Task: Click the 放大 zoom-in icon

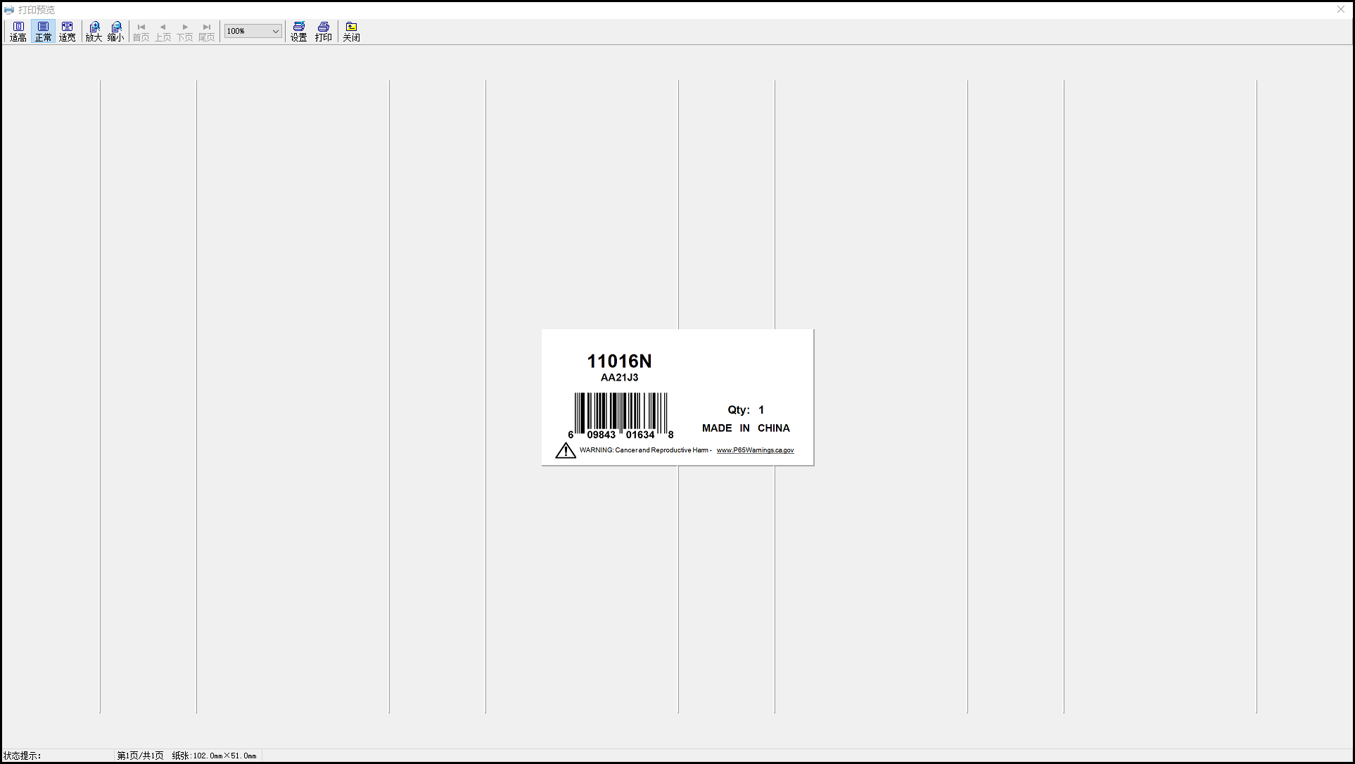Action: click(x=94, y=32)
